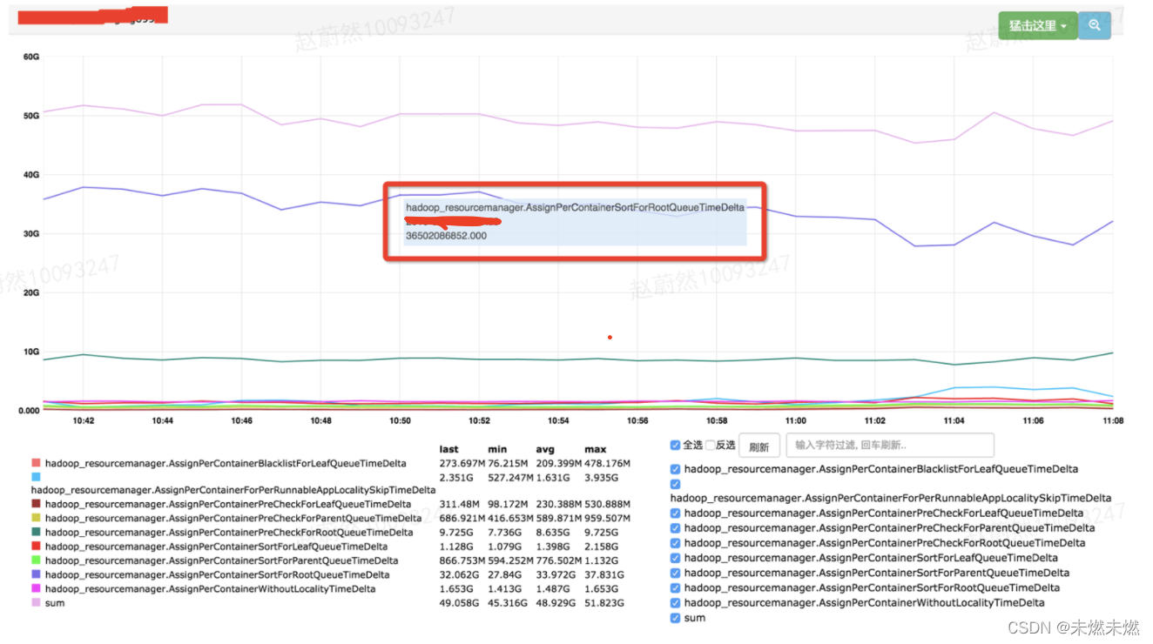Uncheck the SortForParentQueueTimeDelta series checkbox
Image resolution: width=1153 pixels, height=644 pixels.
tap(676, 573)
